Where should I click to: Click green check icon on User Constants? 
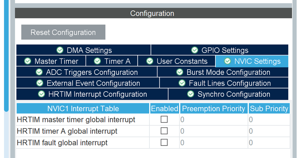pos(150,61)
